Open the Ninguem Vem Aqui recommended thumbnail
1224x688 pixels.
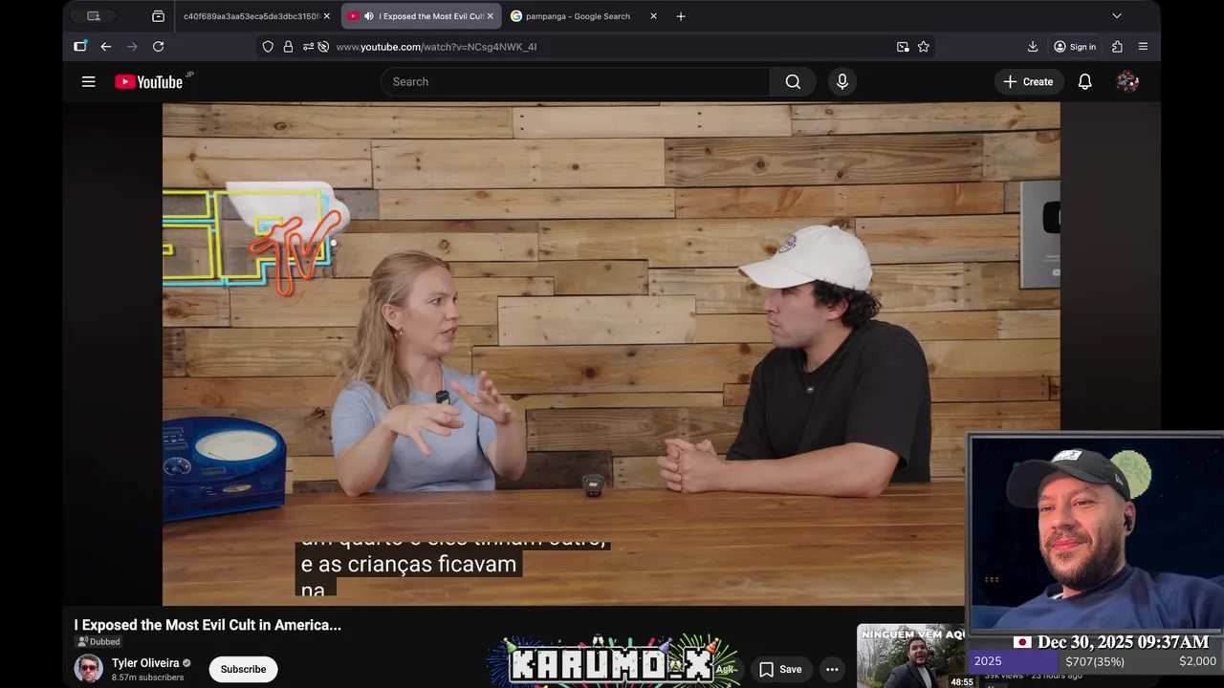[910, 656]
